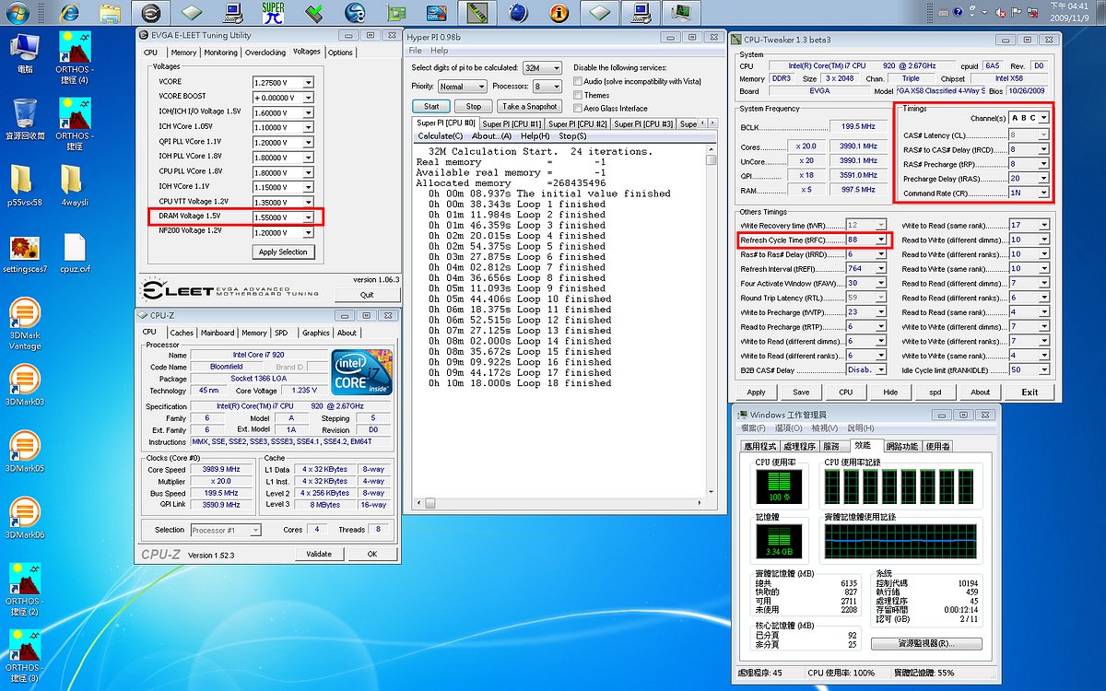This screenshot has width=1106, height=691.
Task: Open the Mainboard tab in CPU-Z
Action: 218,333
